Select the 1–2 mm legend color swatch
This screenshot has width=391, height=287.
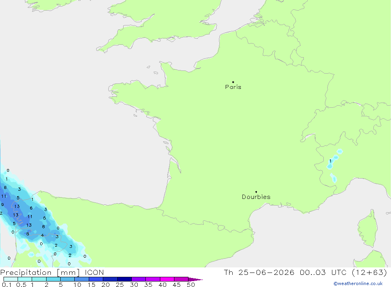point(39,279)
